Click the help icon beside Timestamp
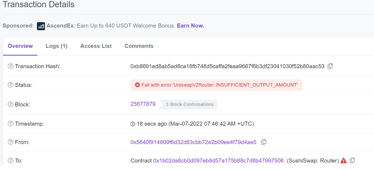 [x=10, y=124]
